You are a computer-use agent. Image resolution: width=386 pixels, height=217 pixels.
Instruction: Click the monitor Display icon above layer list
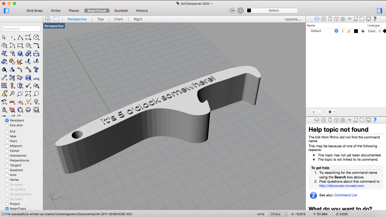point(369,19)
